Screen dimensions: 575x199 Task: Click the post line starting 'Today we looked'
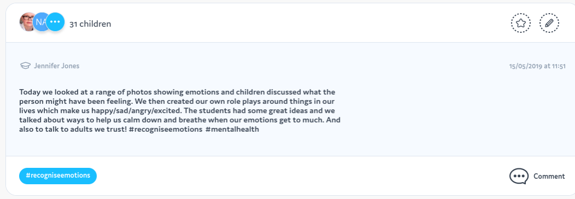coord(177,92)
